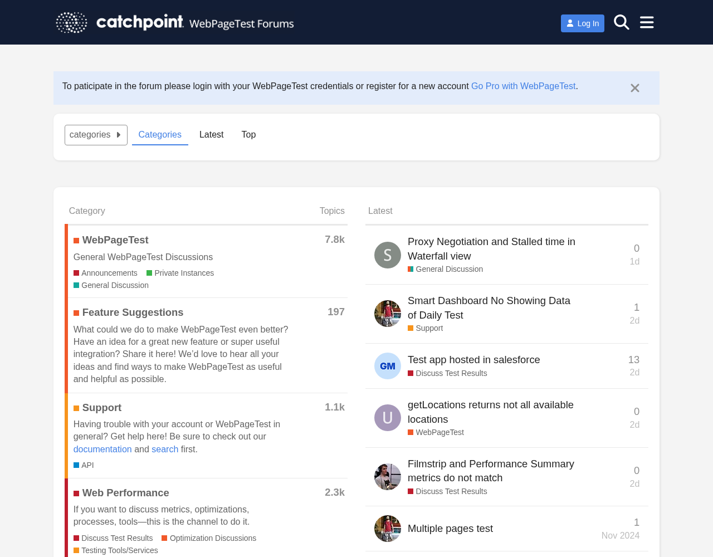713x557 pixels.
Task: Click the U avatar of getLocations topic
Action: pyautogui.click(x=388, y=418)
